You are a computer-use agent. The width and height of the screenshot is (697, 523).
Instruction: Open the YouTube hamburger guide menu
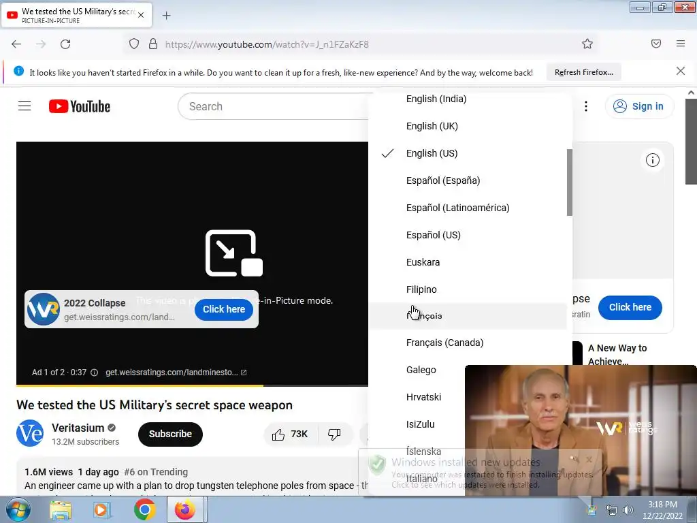(x=25, y=106)
